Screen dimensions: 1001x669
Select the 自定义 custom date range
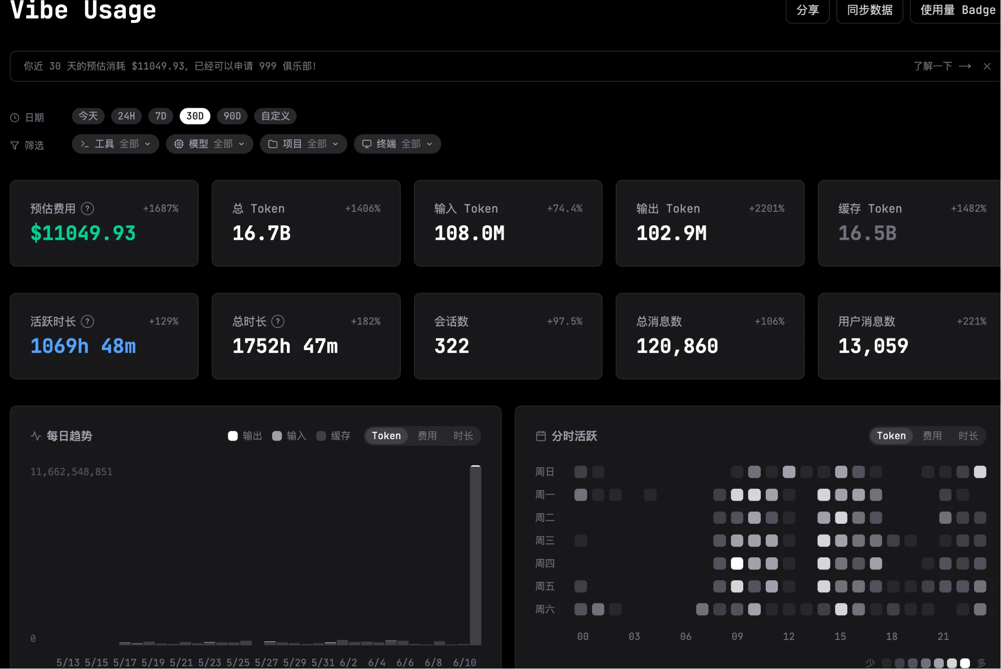275,116
